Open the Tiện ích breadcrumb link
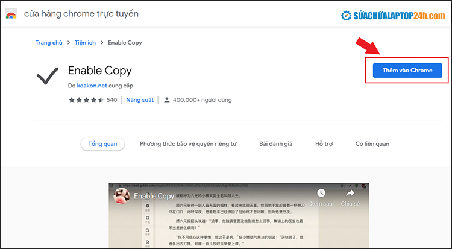This screenshot has width=452, height=249. [x=85, y=43]
